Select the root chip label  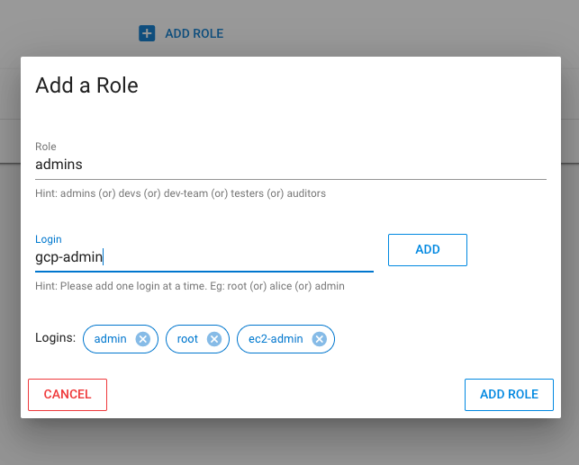coord(187,339)
